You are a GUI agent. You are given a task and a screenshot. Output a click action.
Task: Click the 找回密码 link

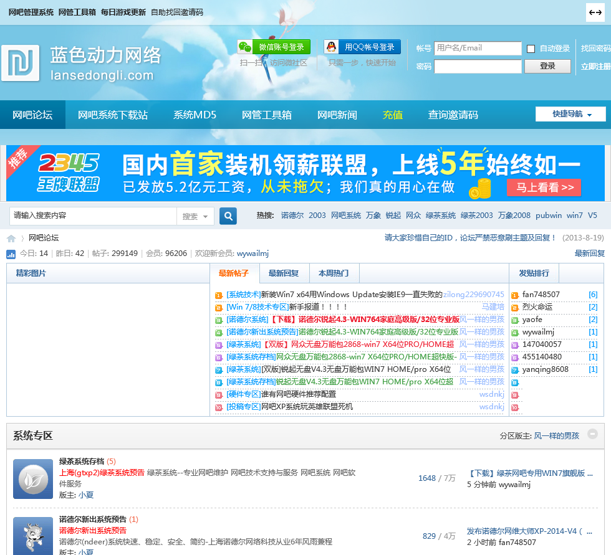[x=595, y=48]
